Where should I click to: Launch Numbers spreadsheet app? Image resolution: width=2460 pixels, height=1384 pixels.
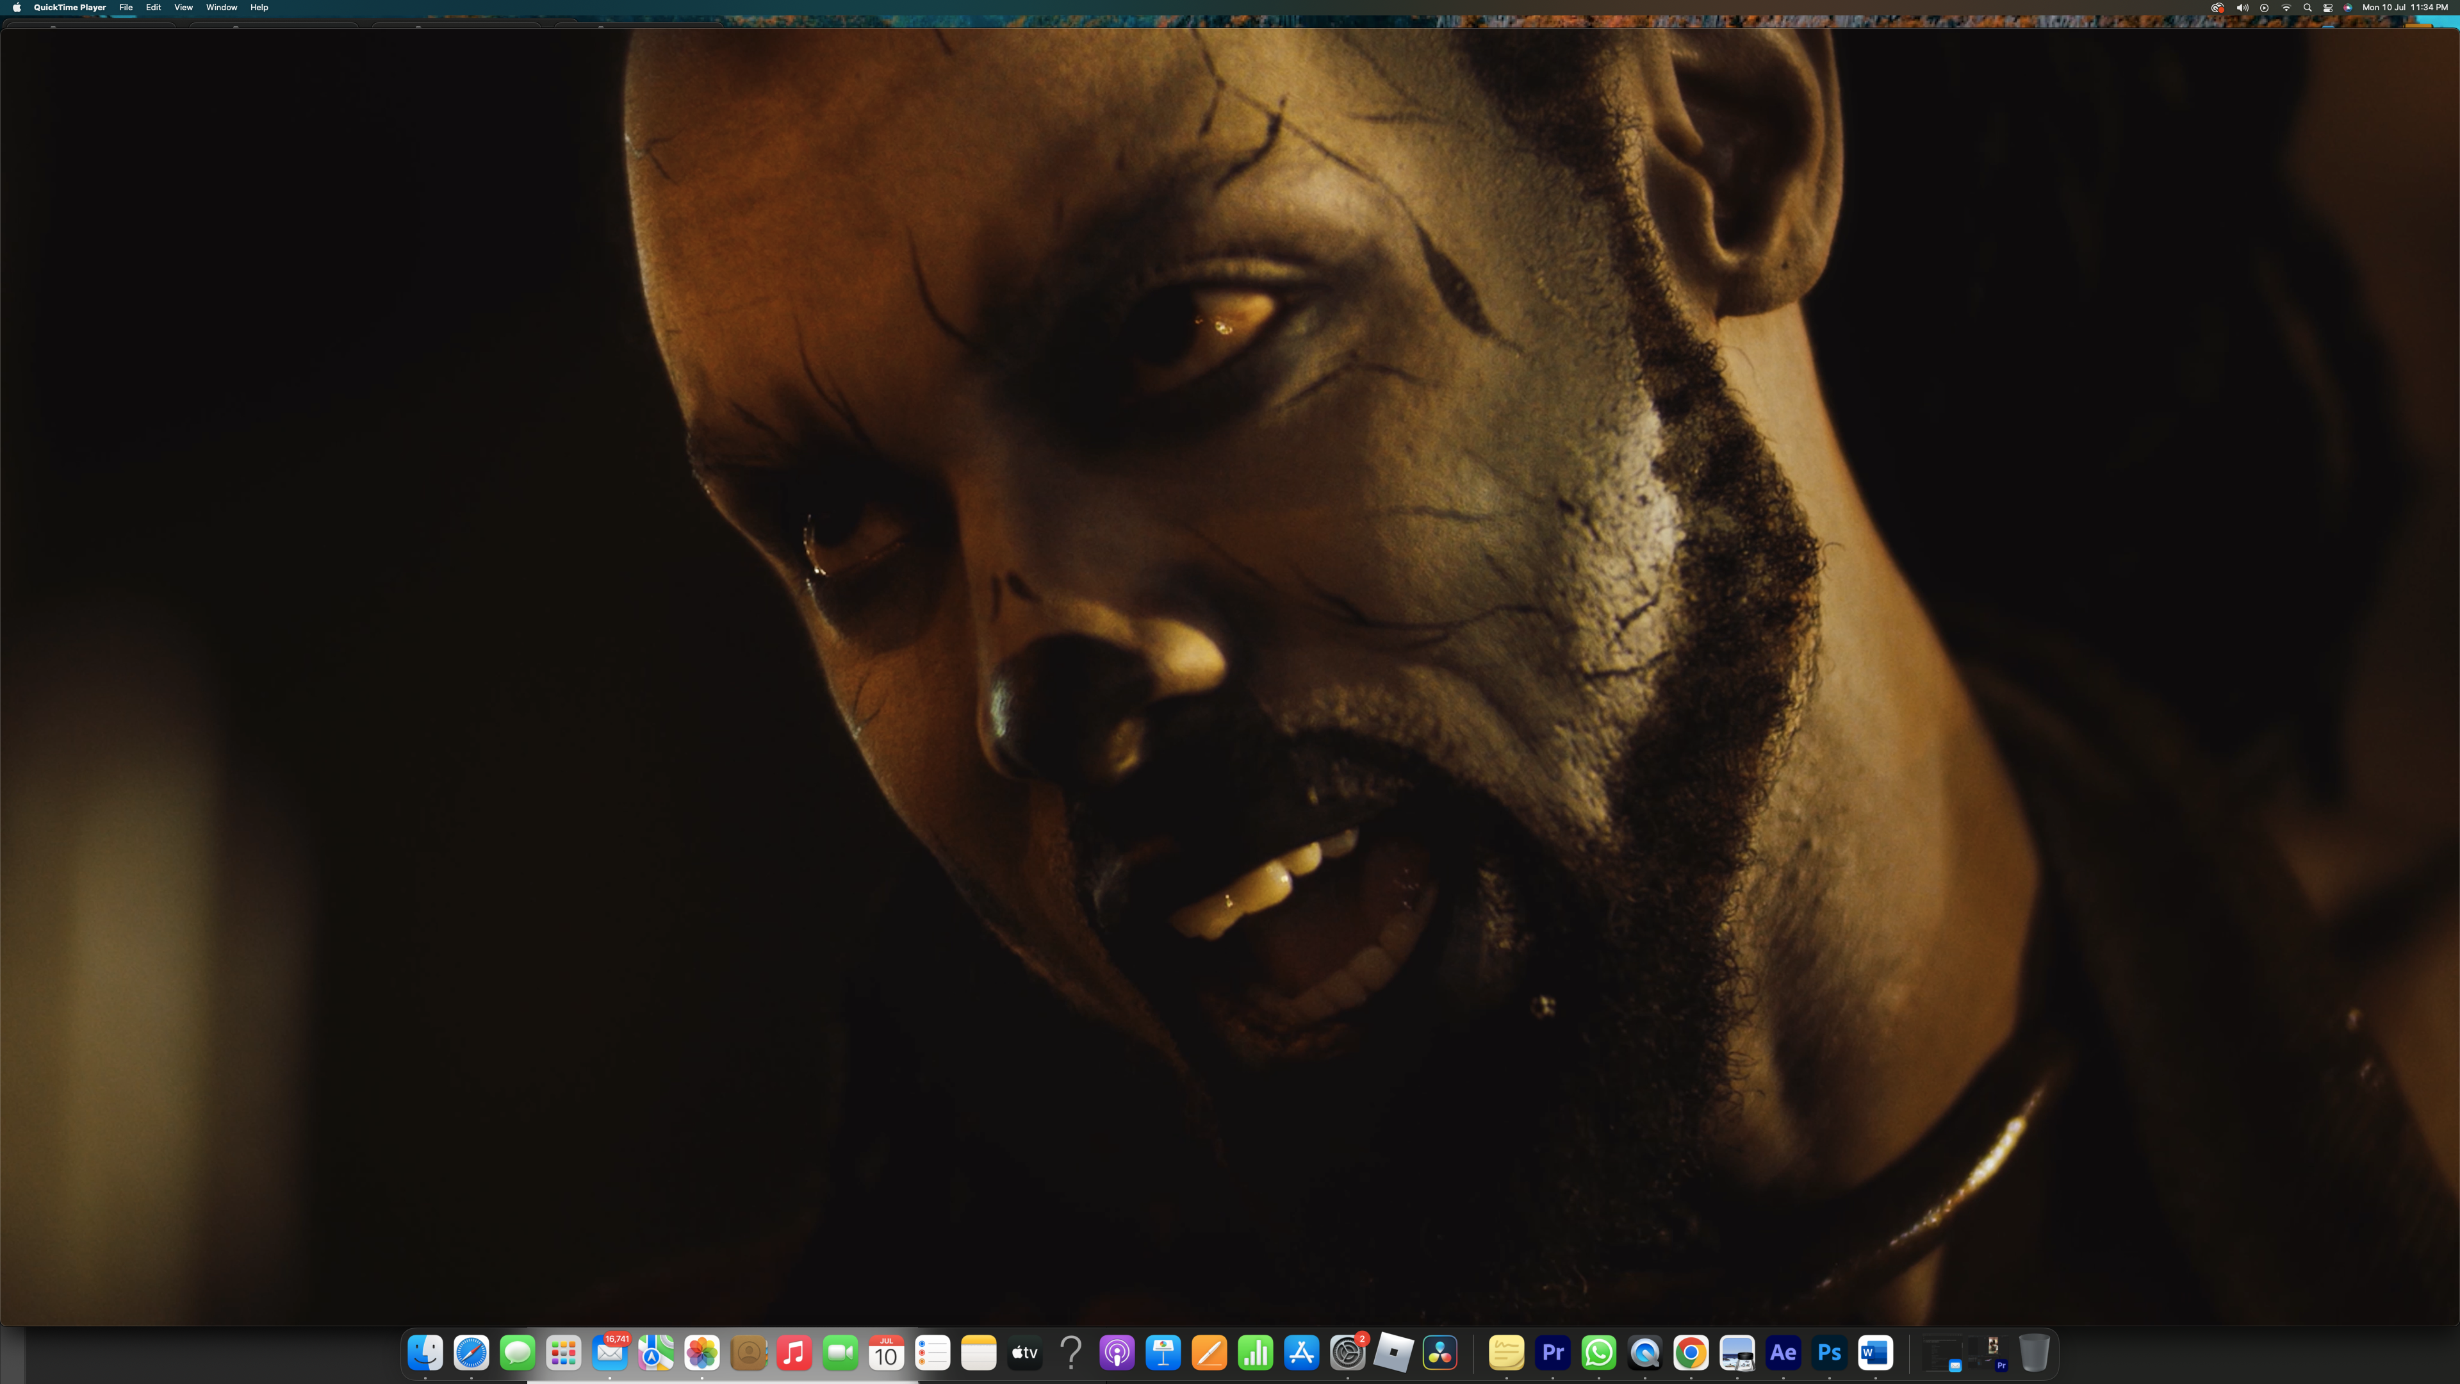click(1255, 1353)
